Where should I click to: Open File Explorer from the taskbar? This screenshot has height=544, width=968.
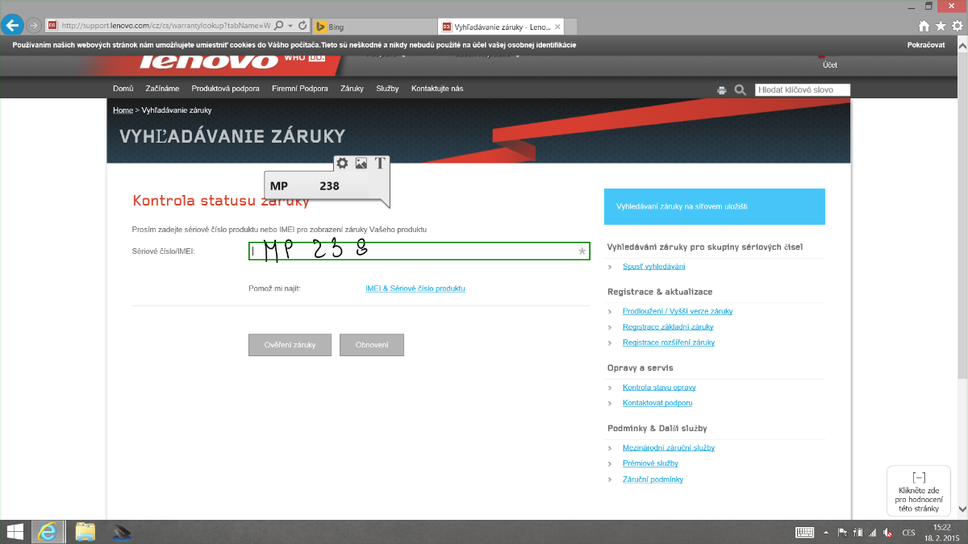86,531
